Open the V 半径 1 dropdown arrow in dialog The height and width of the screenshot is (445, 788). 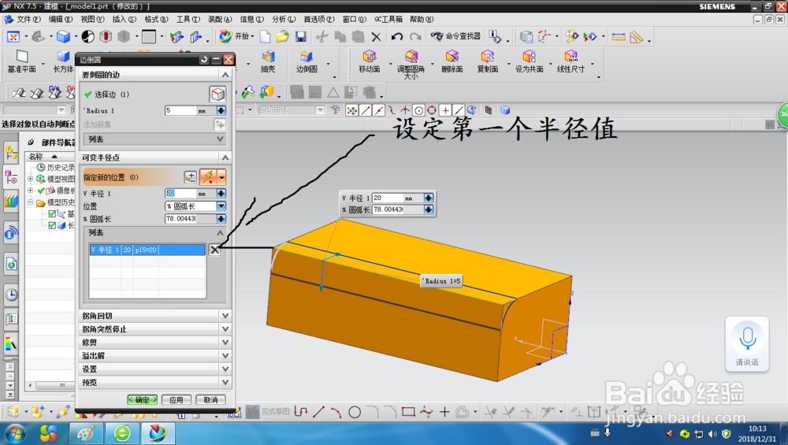[221, 194]
